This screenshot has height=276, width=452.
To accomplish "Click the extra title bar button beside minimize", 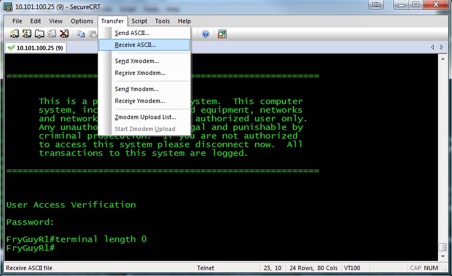I will tap(376, 5).
